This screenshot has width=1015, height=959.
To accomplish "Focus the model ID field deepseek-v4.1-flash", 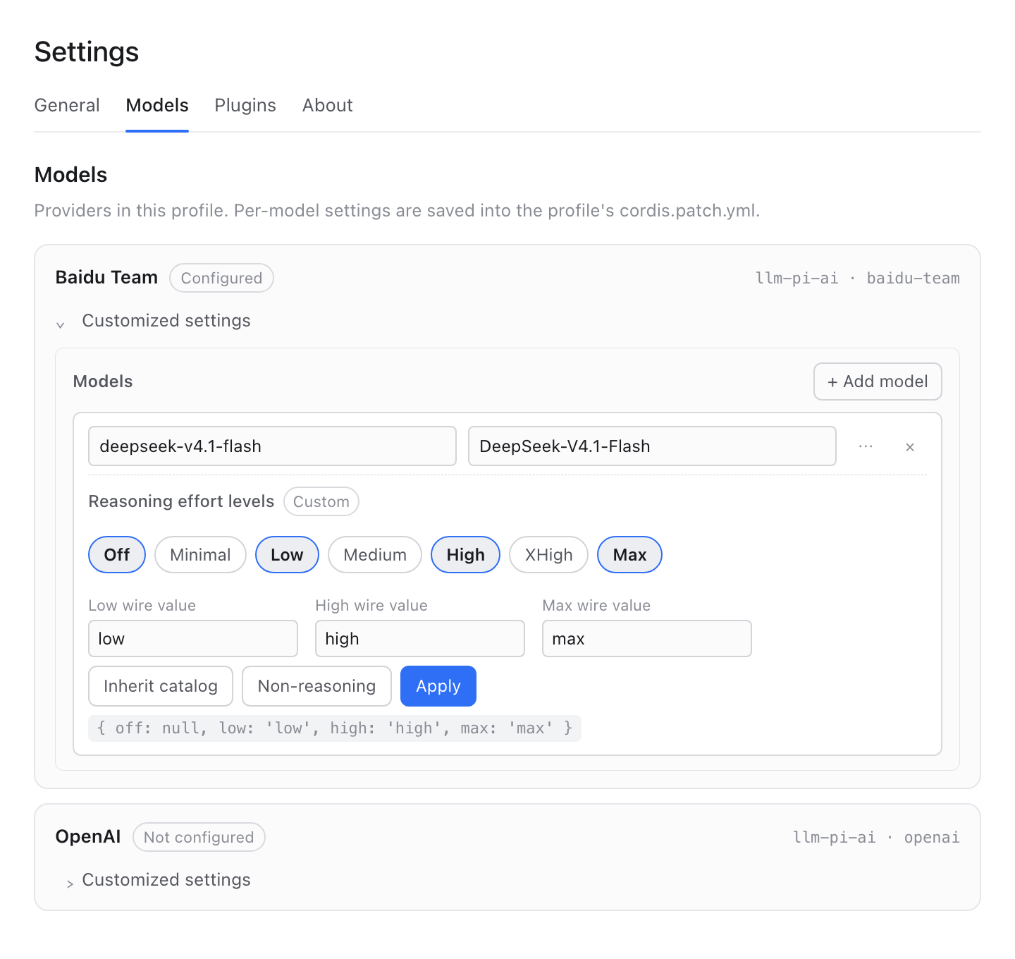I will click(x=272, y=446).
